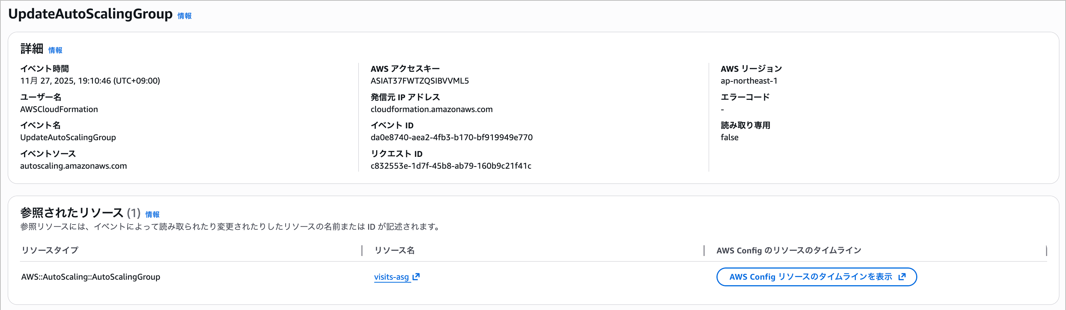This screenshot has width=1066, height=310.
Task: Click the 情報 link beside the UpdateAutoScalingGroup title
Action: click(x=184, y=16)
